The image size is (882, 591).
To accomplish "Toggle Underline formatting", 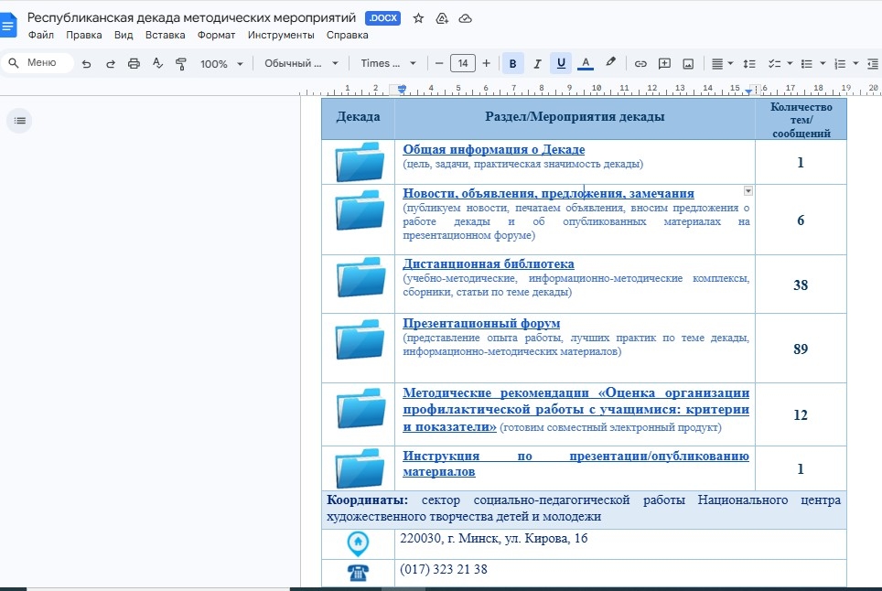I will [561, 64].
